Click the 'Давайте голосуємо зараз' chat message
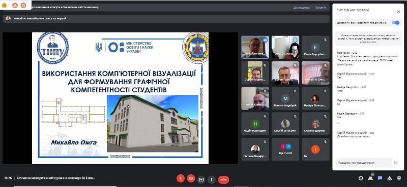This screenshot has width=407, height=187. click(x=353, y=136)
